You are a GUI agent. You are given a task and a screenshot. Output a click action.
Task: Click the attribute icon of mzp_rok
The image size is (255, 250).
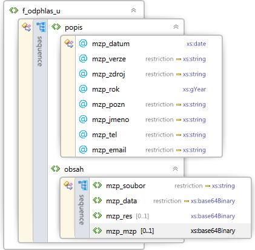click(x=83, y=89)
